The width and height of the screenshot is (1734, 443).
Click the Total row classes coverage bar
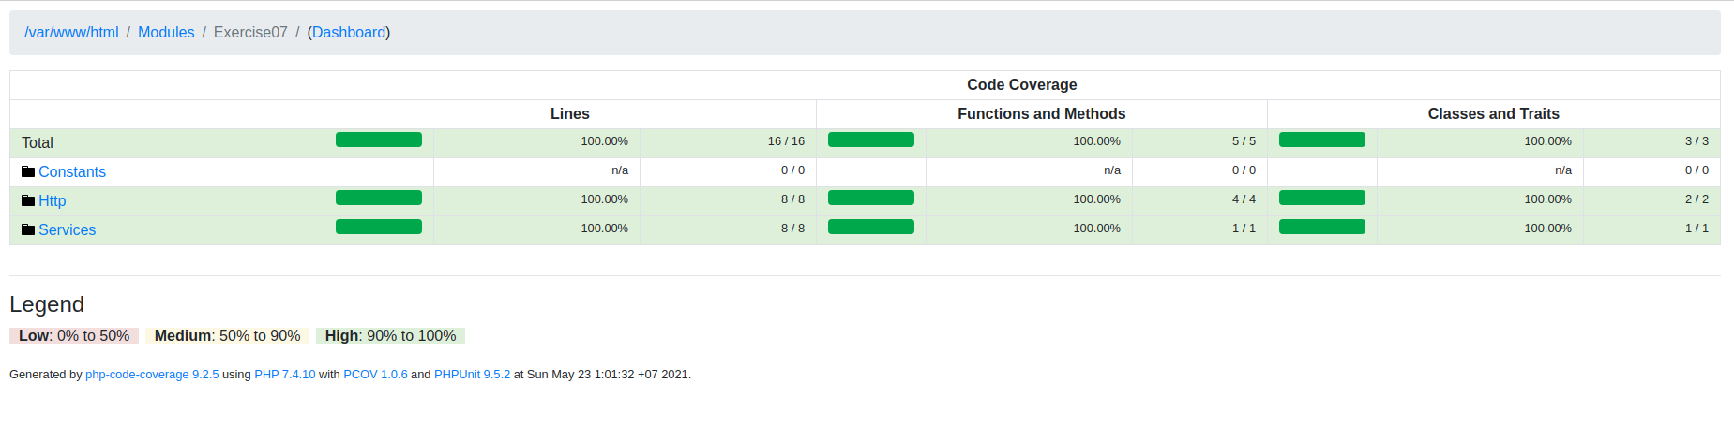pos(1322,140)
